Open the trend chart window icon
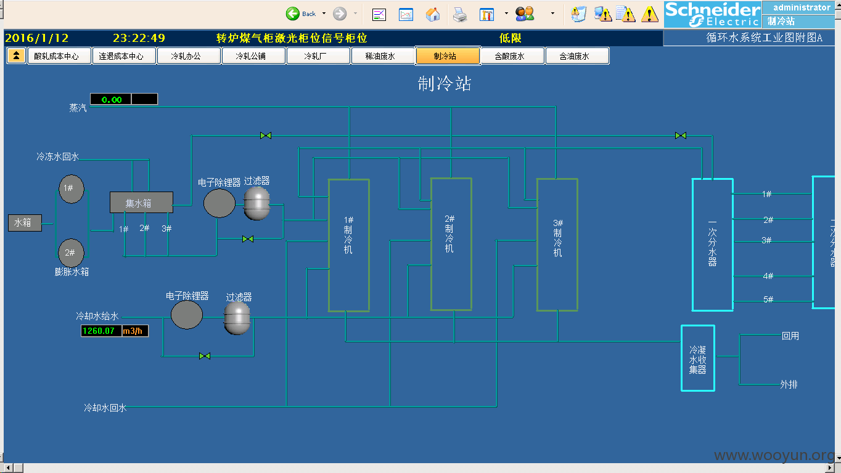 pos(406,14)
